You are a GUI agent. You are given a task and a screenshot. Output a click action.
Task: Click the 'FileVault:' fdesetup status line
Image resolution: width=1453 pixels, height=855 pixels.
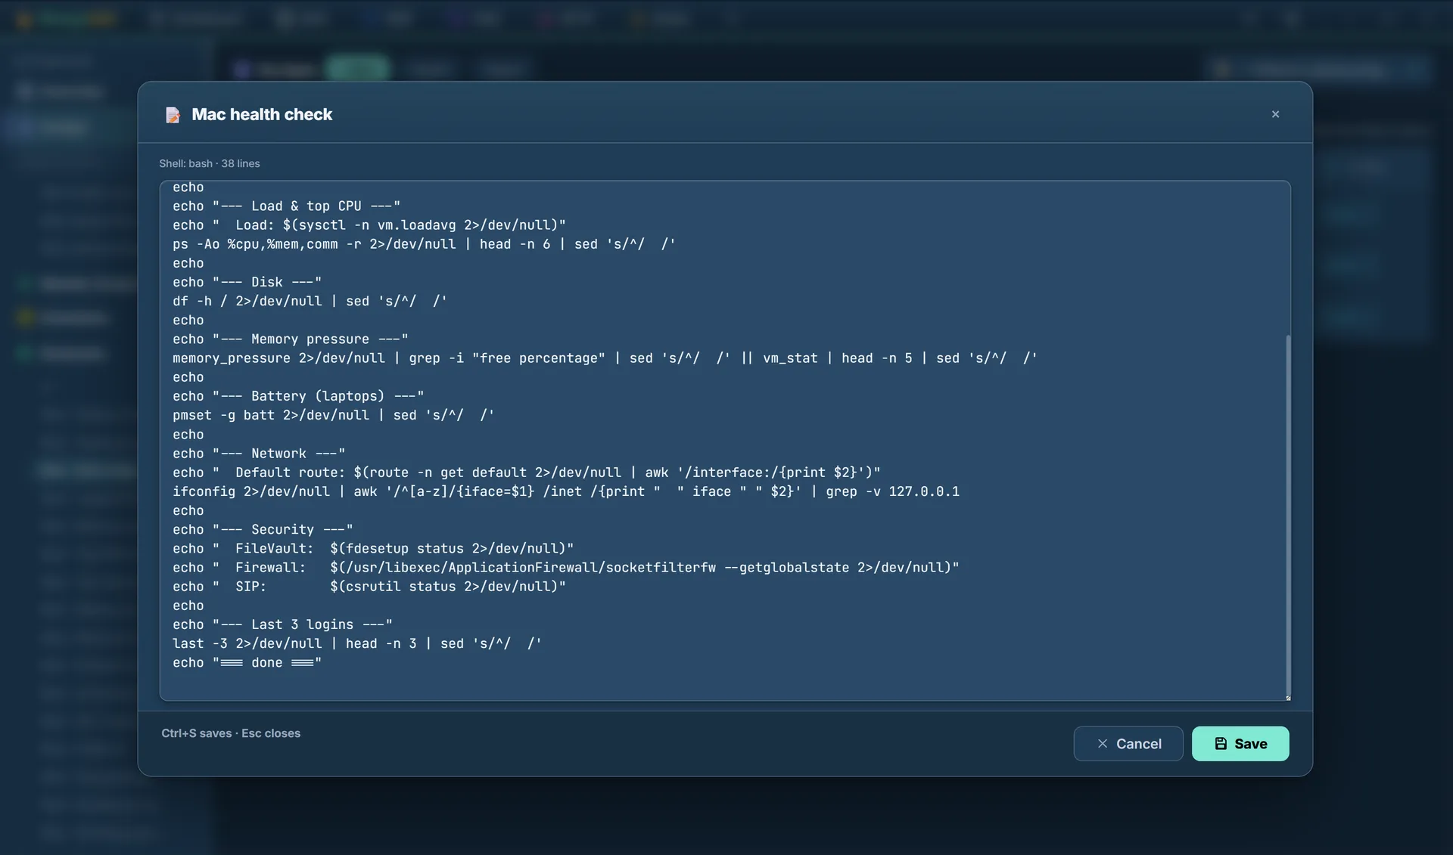(373, 549)
